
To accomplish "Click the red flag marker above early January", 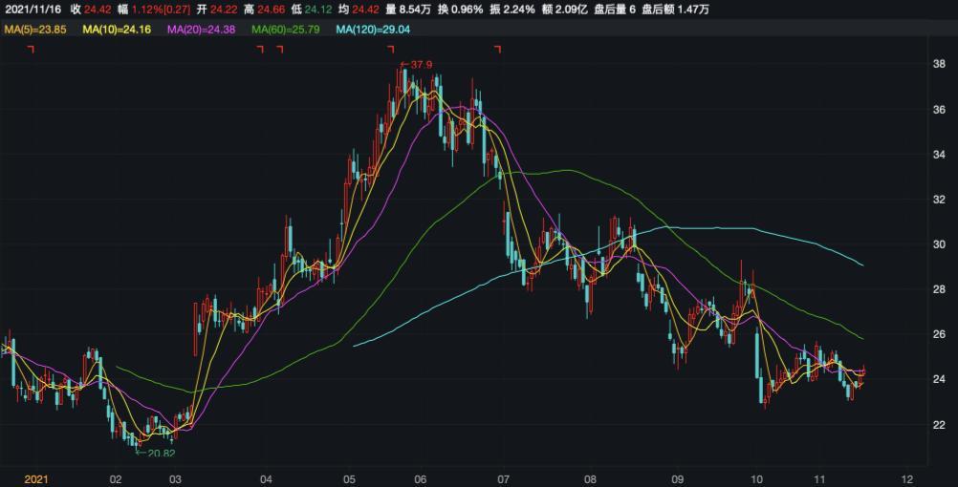I will (x=31, y=49).
